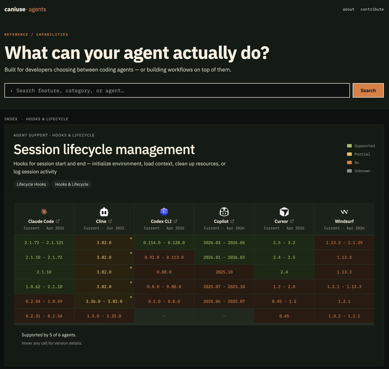Open the about page link
This screenshot has height=369, width=389.
pos(348,9)
